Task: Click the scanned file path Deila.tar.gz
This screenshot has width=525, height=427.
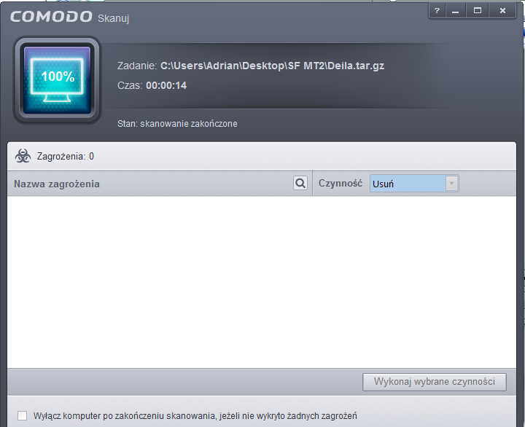Action: [272, 66]
